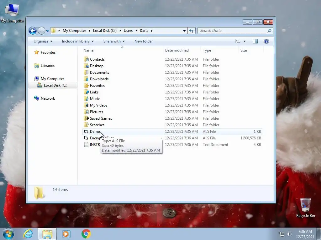Go back using the Back arrow button

[33, 31]
